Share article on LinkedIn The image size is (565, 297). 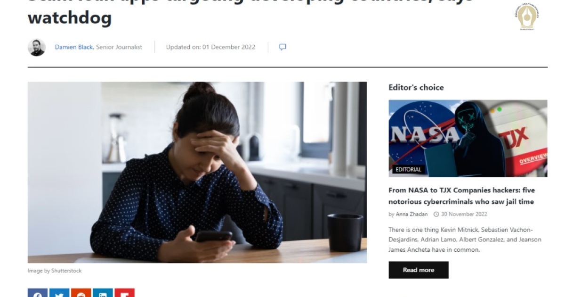[103, 293]
